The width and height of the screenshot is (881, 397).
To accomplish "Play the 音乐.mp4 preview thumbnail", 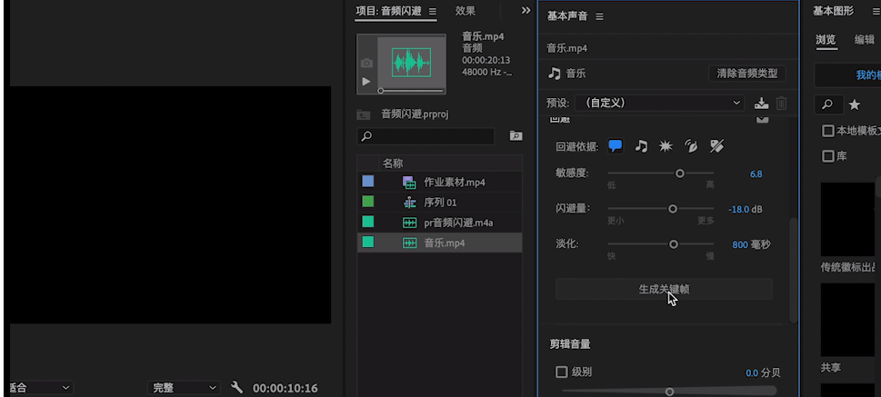I will pos(366,82).
